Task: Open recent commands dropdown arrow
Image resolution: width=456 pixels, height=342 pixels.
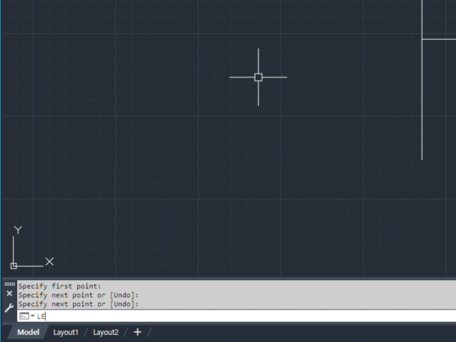Action: point(33,316)
